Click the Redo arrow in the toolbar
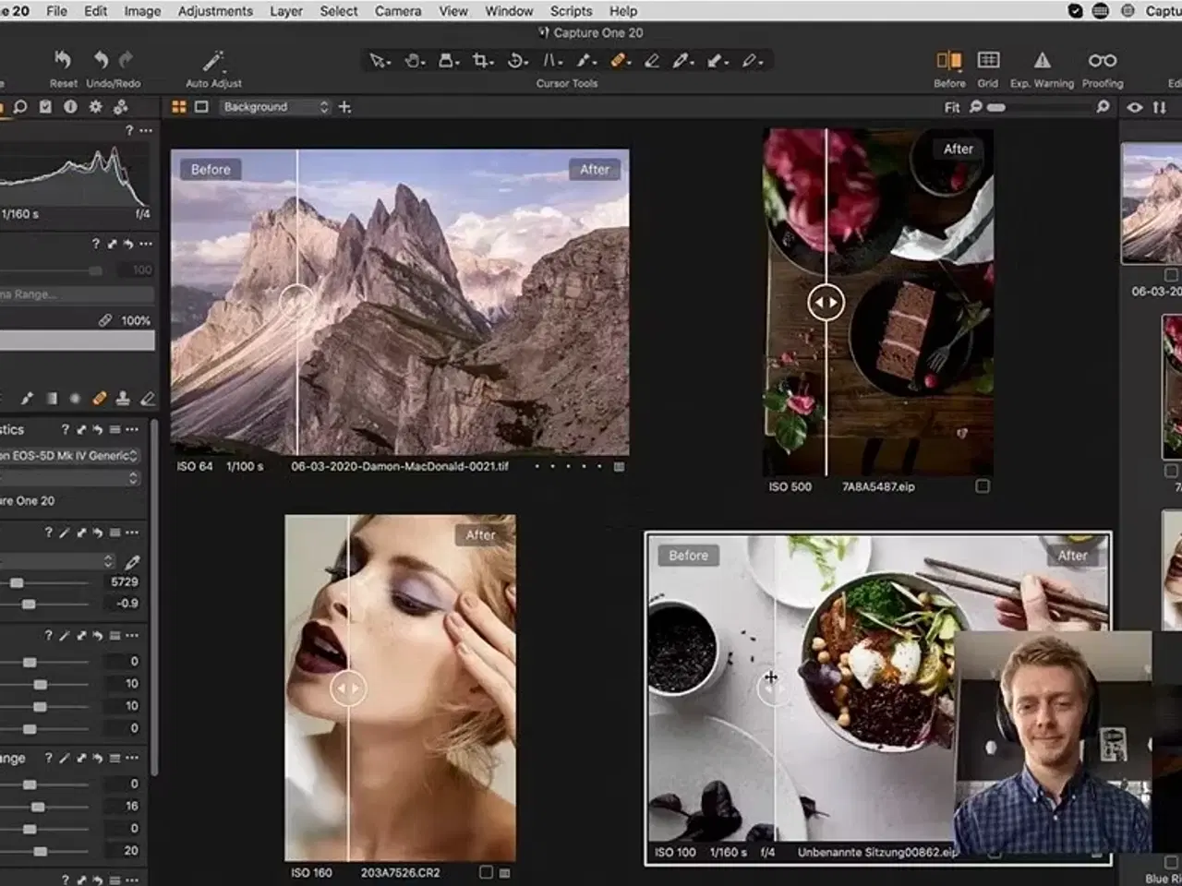This screenshot has width=1182, height=886. (x=126, y=60)
